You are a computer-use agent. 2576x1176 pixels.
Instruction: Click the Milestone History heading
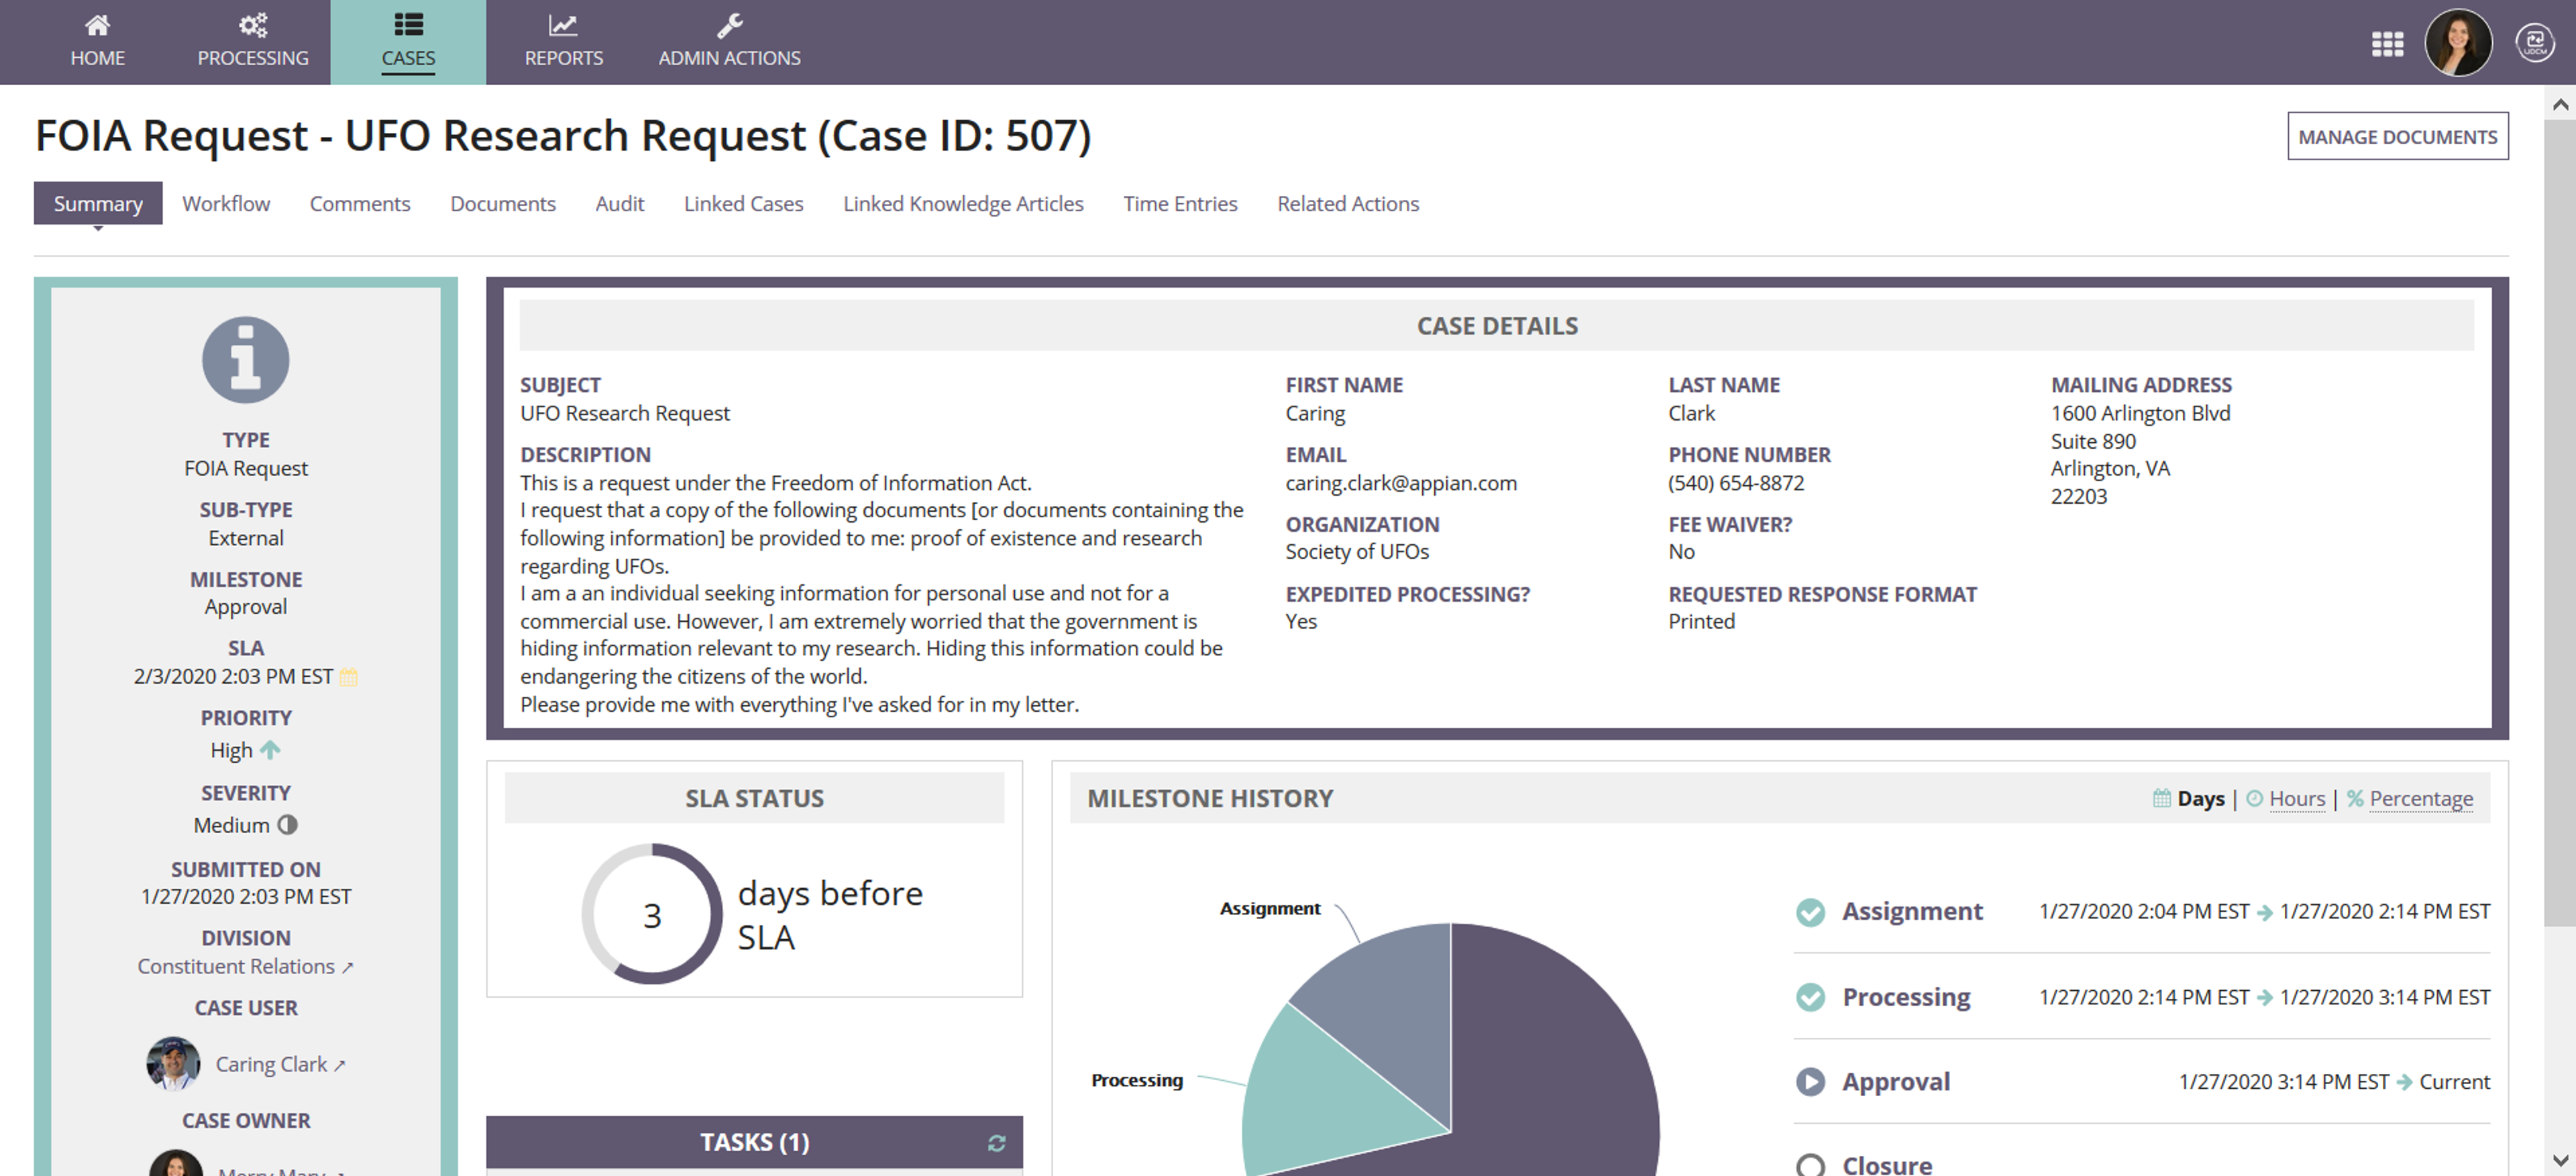1210,798
